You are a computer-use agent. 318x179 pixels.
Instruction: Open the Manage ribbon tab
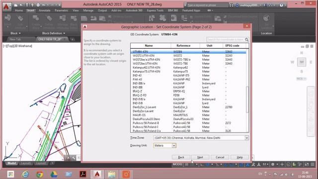(x=88, y=10)
